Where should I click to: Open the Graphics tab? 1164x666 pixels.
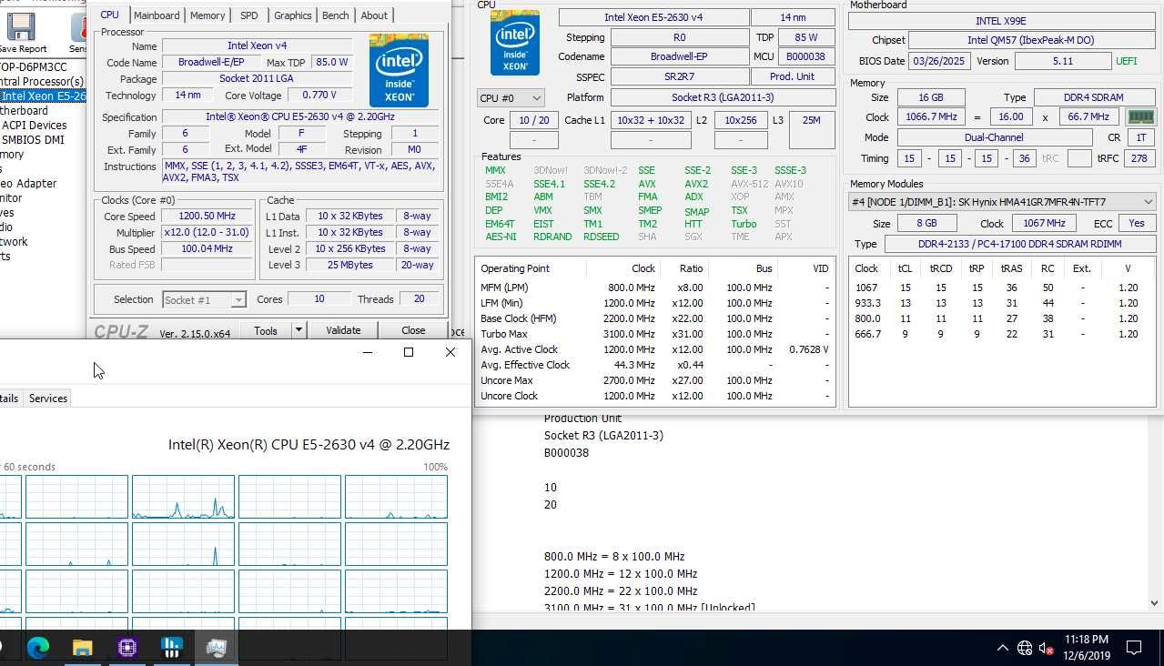coord(293,15)
